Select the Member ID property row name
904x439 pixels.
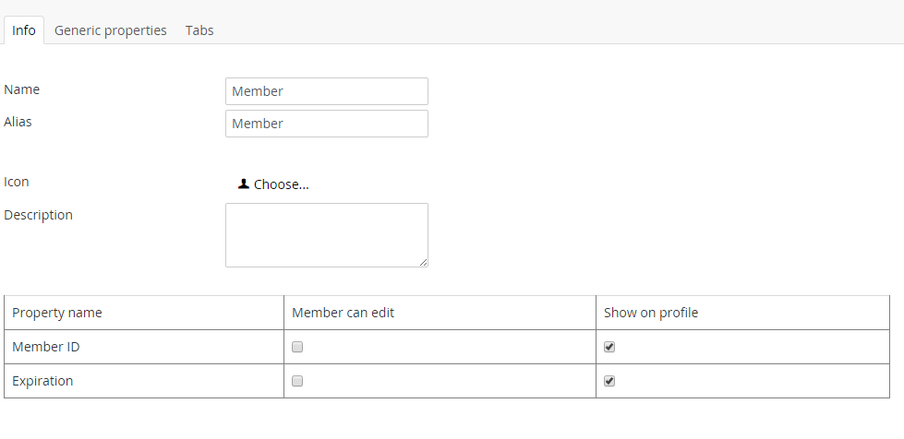[46, 347]
